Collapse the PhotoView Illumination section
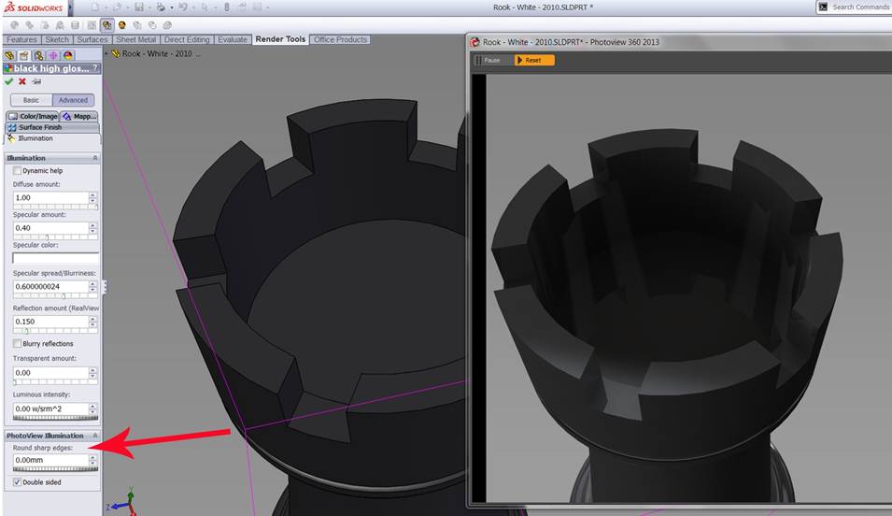The height and width of the screenshot is (516, 892). pyautogui.click(x=94, y=436)
